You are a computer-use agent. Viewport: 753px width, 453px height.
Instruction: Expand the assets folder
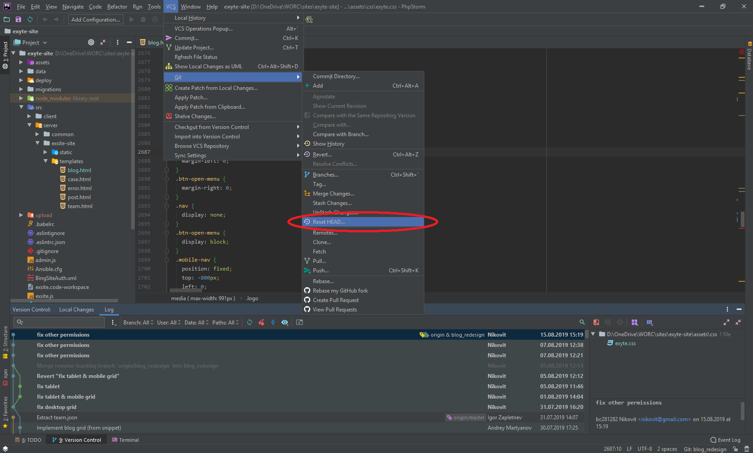point(21,62)
